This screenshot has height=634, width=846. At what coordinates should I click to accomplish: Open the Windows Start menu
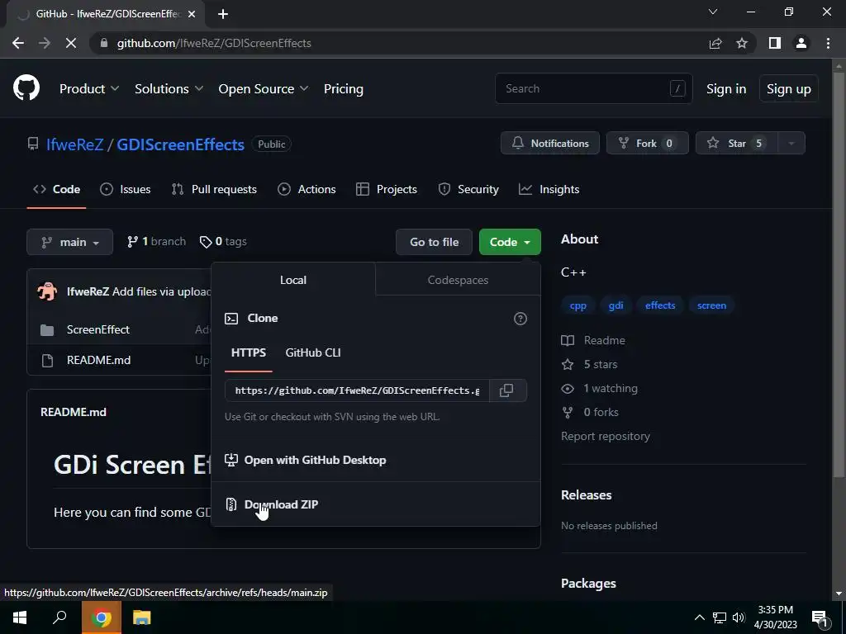point(20,617)
